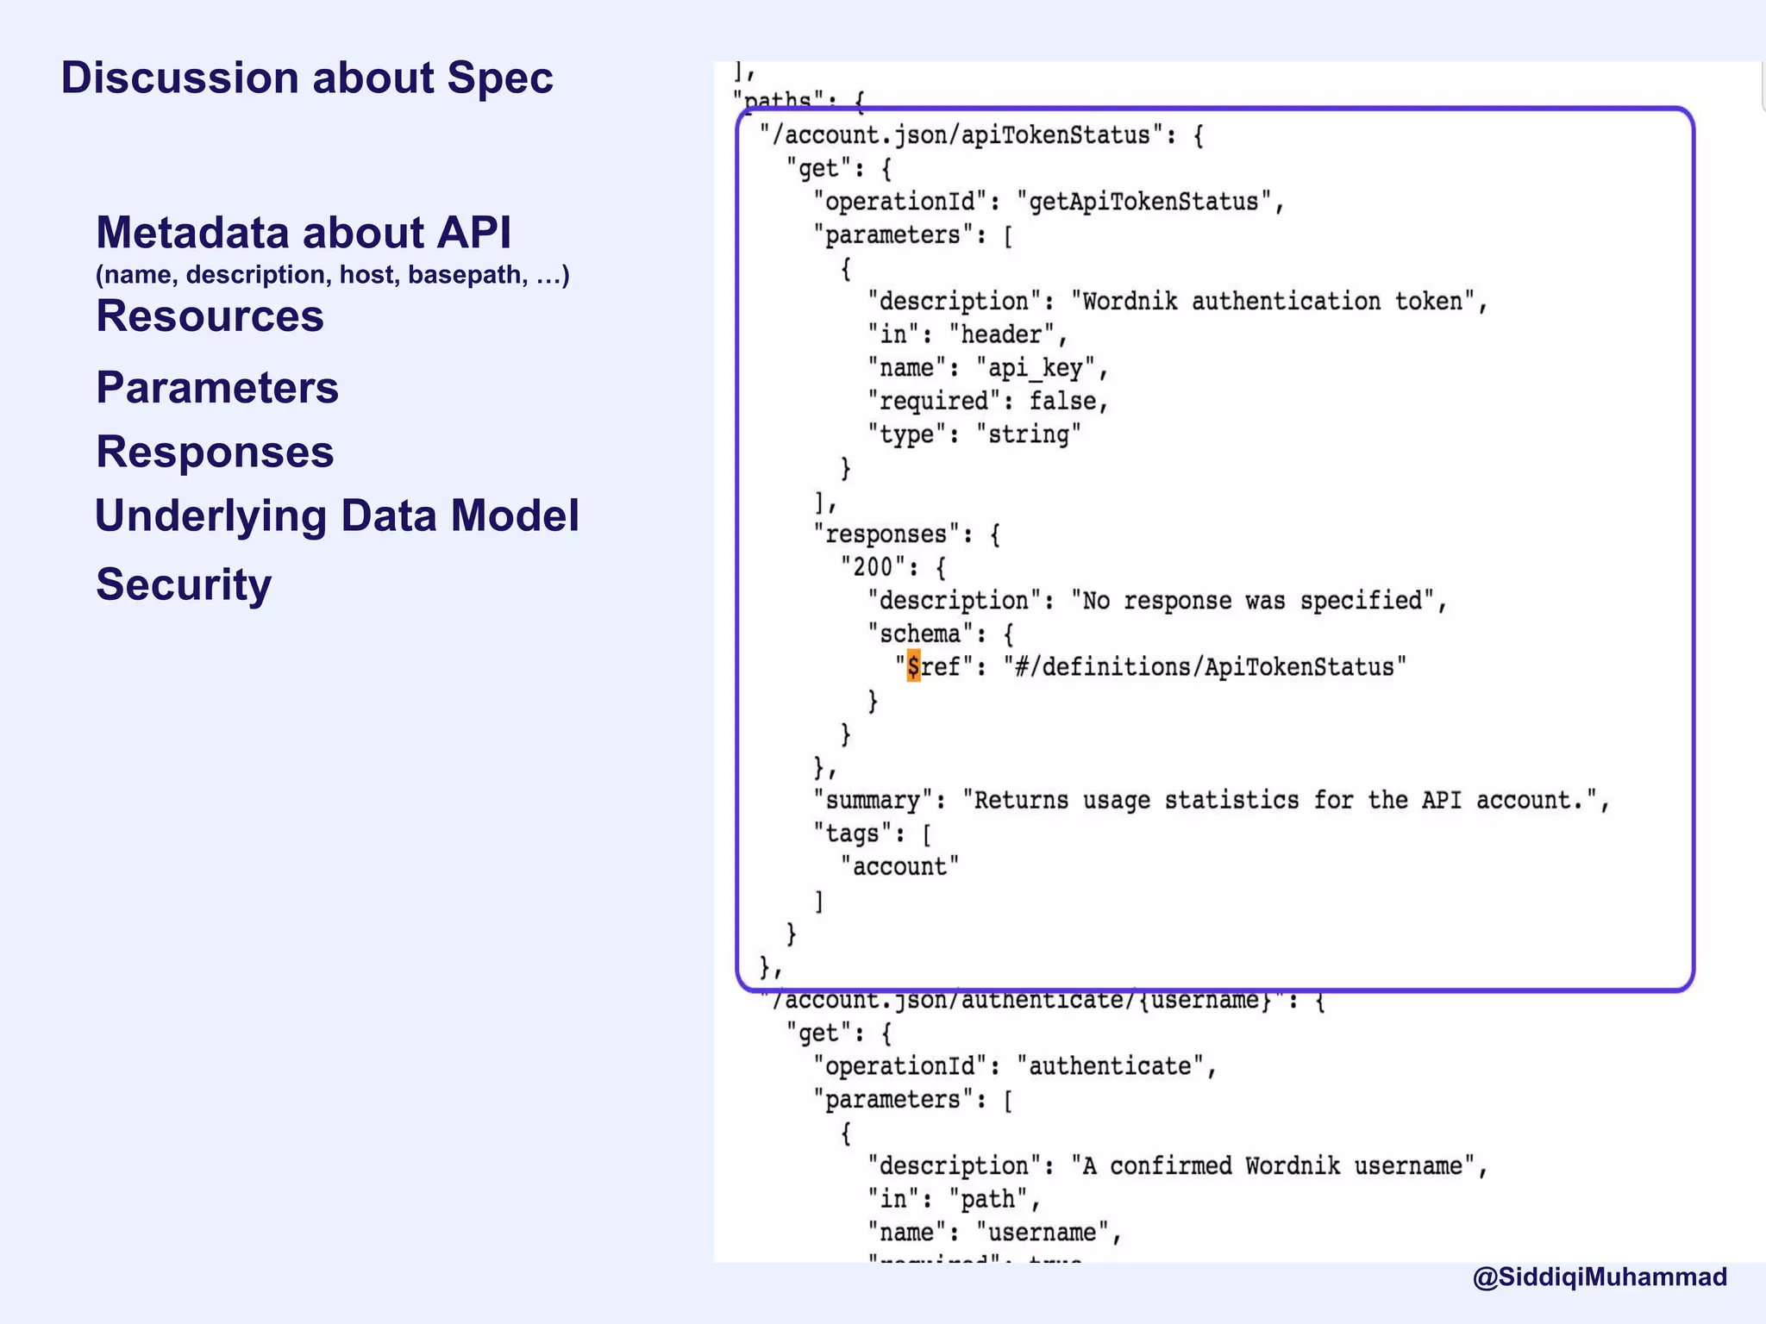Click the slide title 'Discussion about Spec'
The height and width of the screenshot is (1324, 1766).
[307, 78]
